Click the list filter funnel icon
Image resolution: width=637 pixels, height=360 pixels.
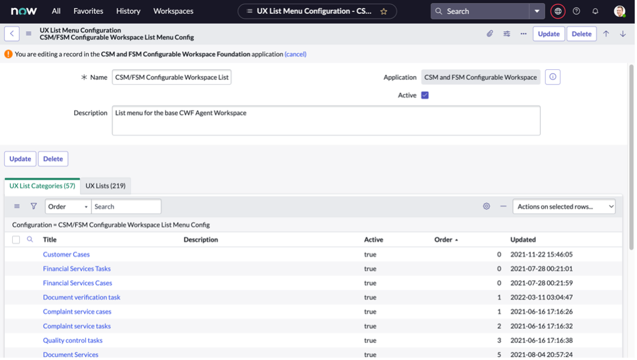pos(34,206)
